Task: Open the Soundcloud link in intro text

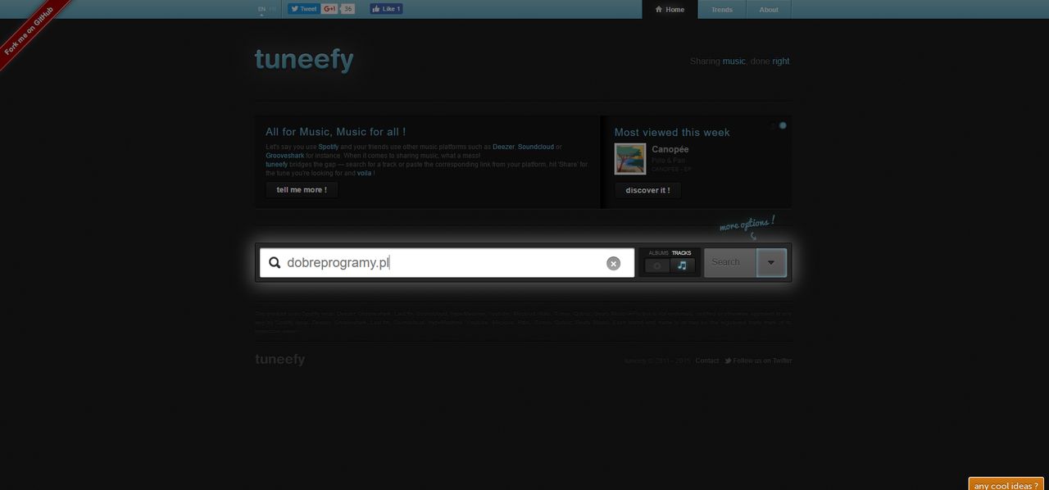Action: pos(536,147)
